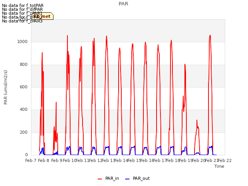
Task: Toggle the PAR_in legend entry
Action: point(108,178)
